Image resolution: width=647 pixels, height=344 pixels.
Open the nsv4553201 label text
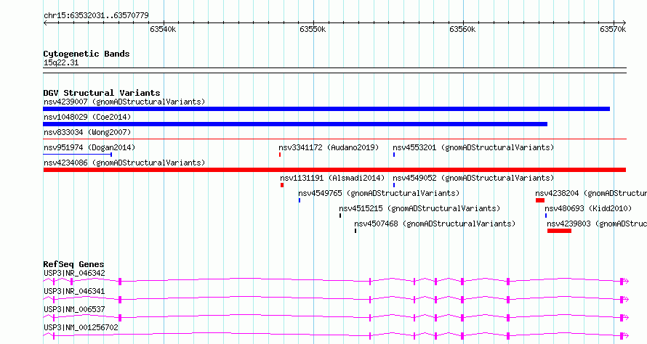point(473,147)
